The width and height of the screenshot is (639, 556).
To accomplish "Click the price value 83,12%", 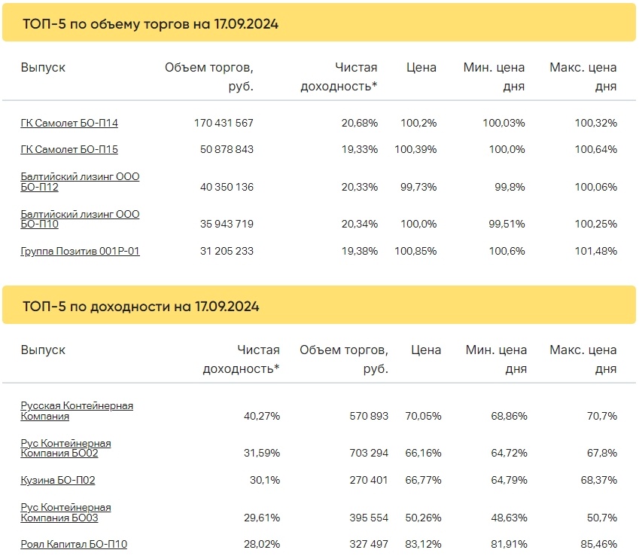I will [x=423, y=544].
